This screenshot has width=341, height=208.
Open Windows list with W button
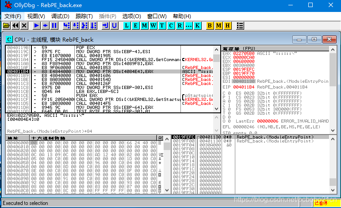pos(153,26)
